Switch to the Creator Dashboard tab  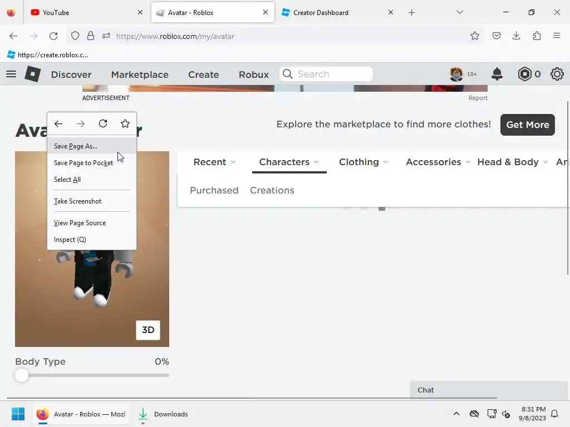[x=338, y=13]
